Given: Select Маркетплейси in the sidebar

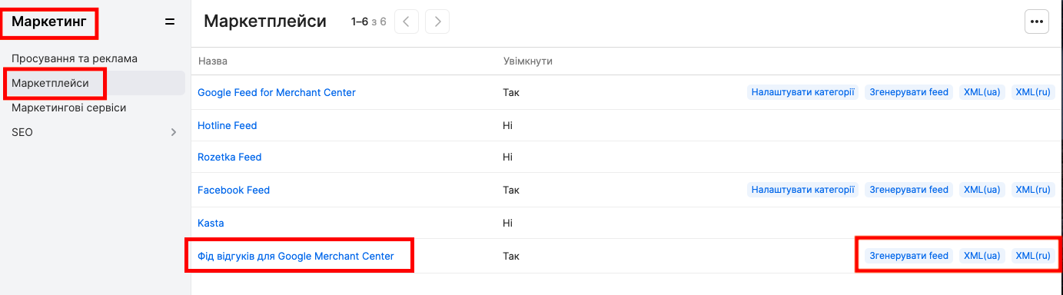Looking at the screenshot, I should [50, 83].
